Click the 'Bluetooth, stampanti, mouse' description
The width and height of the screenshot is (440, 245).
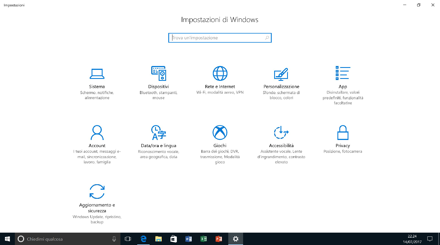tap(159, 95)
